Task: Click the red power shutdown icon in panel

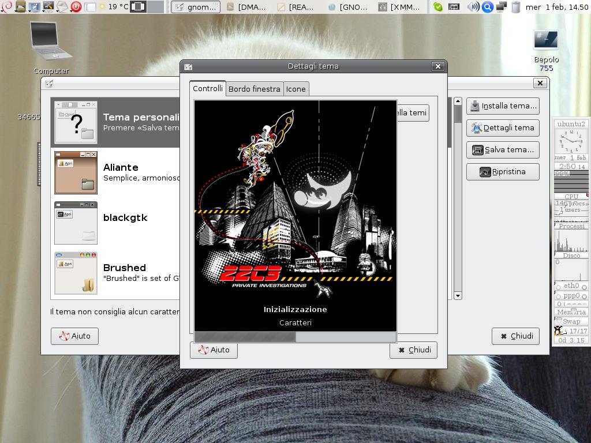Action: click(76, 6)
